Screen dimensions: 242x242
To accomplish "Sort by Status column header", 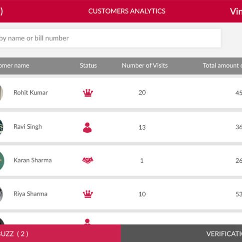I will coord(88,65).
